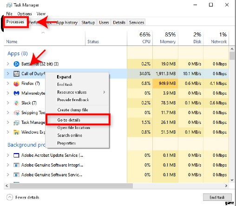Viewport: 236px width, 206px height.
Task: Click the Fewer details up-arrow icon
Action: (x=10, y=197)
